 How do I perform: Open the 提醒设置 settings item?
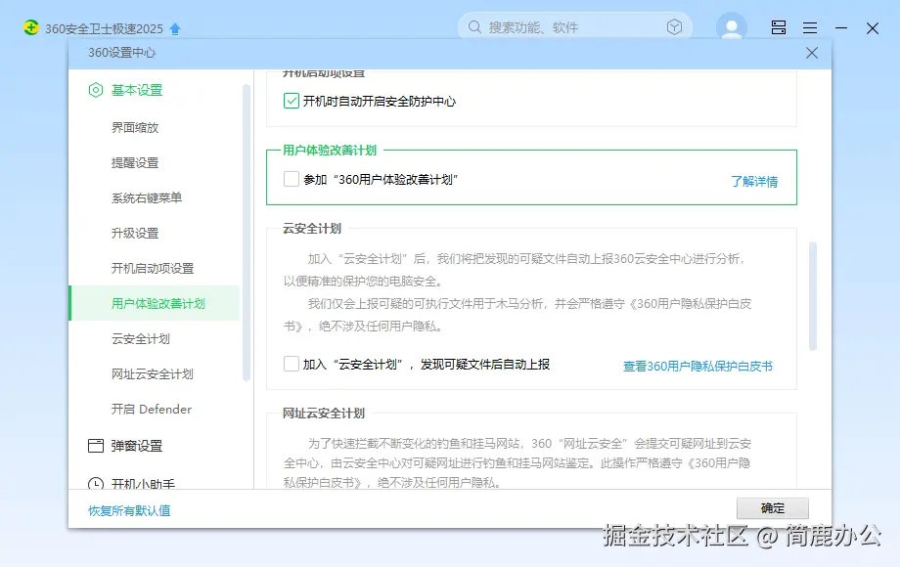coord(135,163)
